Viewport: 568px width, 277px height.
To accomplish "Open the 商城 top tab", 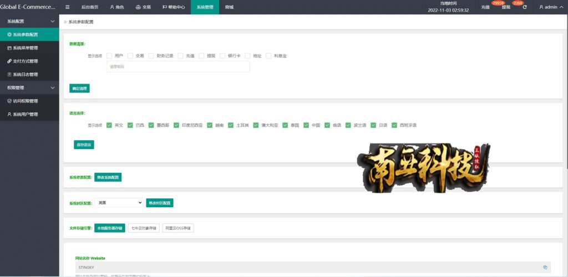I will pos(229,7).
